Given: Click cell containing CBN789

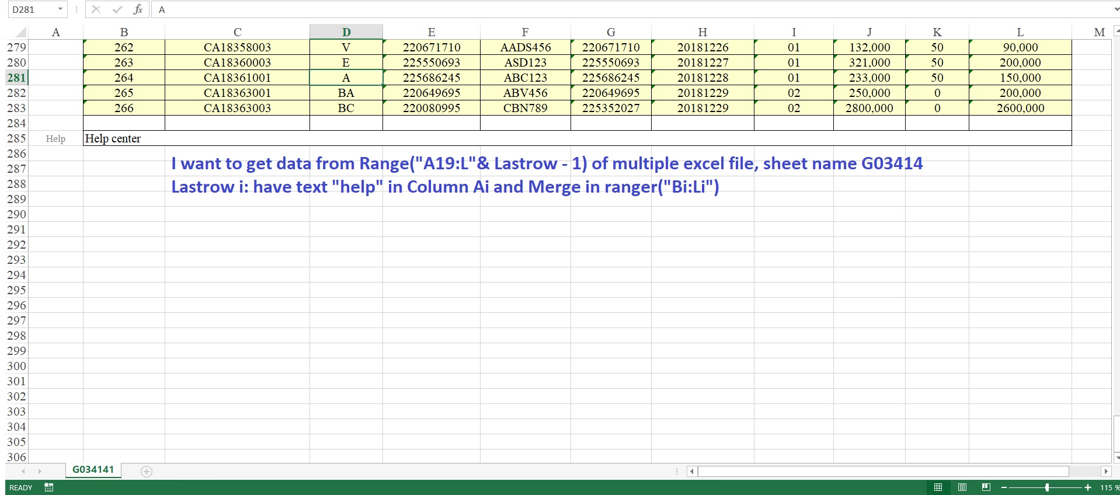Looking at the screenshot, I should coord(525,108).
